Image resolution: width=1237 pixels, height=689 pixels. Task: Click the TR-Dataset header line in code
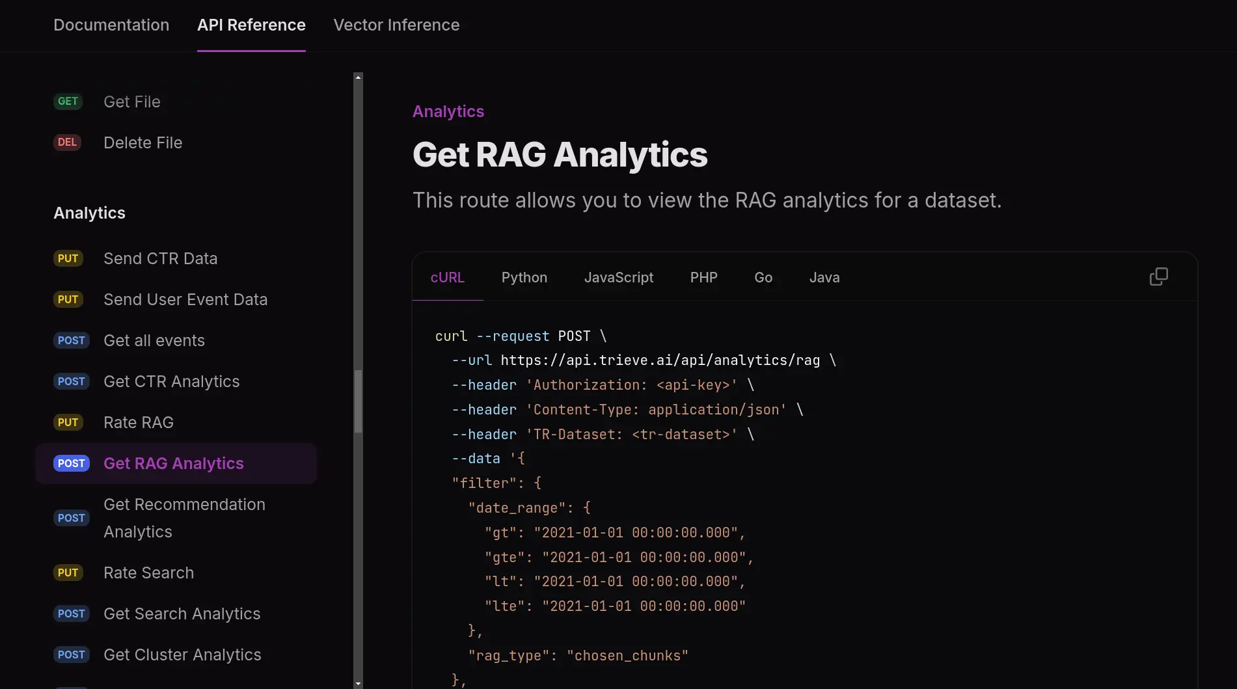coord(603,434)
